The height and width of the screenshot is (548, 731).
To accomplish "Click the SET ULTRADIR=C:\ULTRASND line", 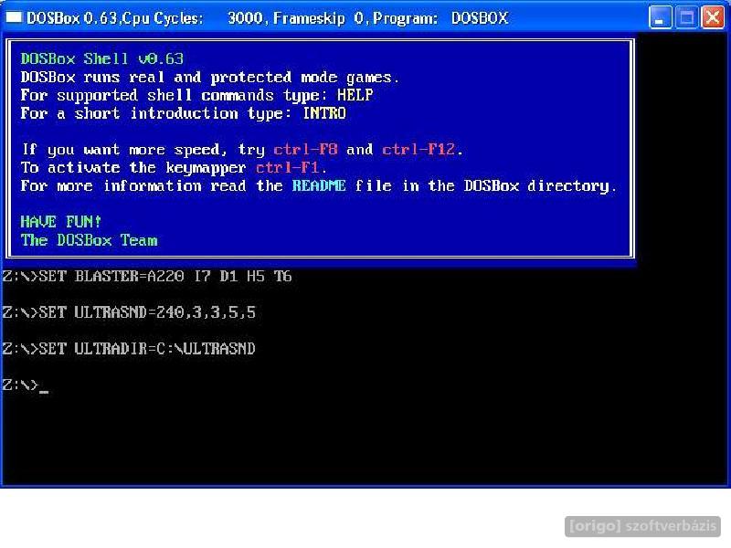I will tap(129, 349).
